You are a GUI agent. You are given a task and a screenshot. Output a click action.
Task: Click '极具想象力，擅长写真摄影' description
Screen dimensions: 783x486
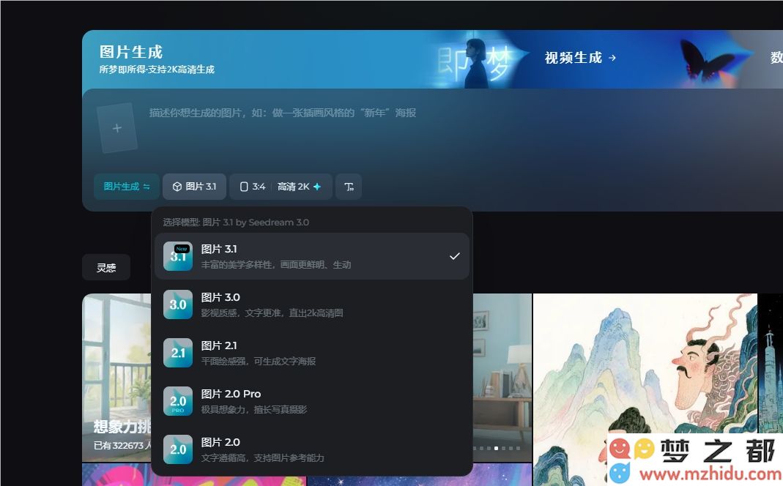pyautogui.click(x=253, y=410)
